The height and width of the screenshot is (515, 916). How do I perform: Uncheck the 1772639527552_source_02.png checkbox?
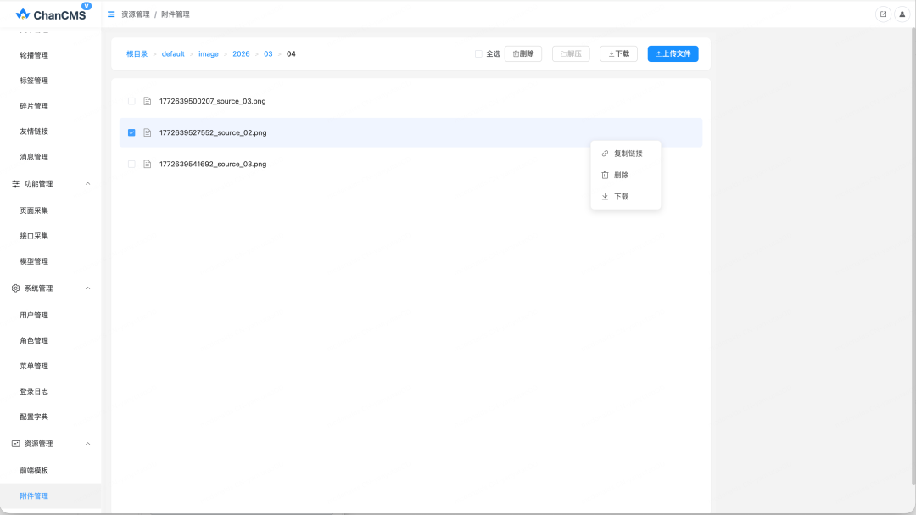pos(131,132)
